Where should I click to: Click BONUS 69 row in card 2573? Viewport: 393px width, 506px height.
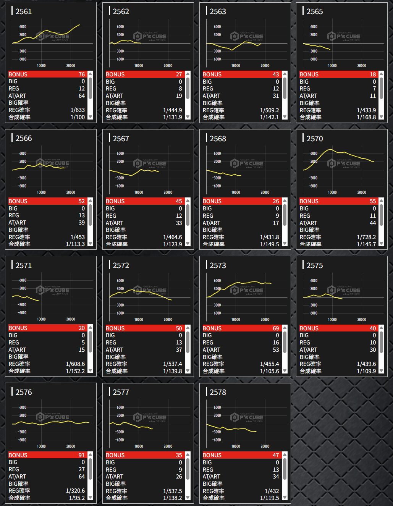[x=242, y=328]
